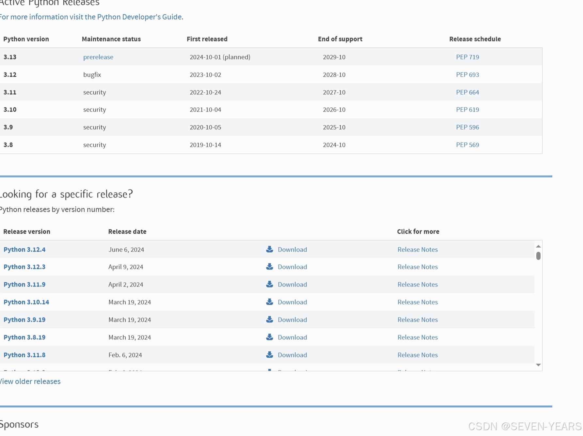Open PEP 719 release schedule

tap(467, 57)
